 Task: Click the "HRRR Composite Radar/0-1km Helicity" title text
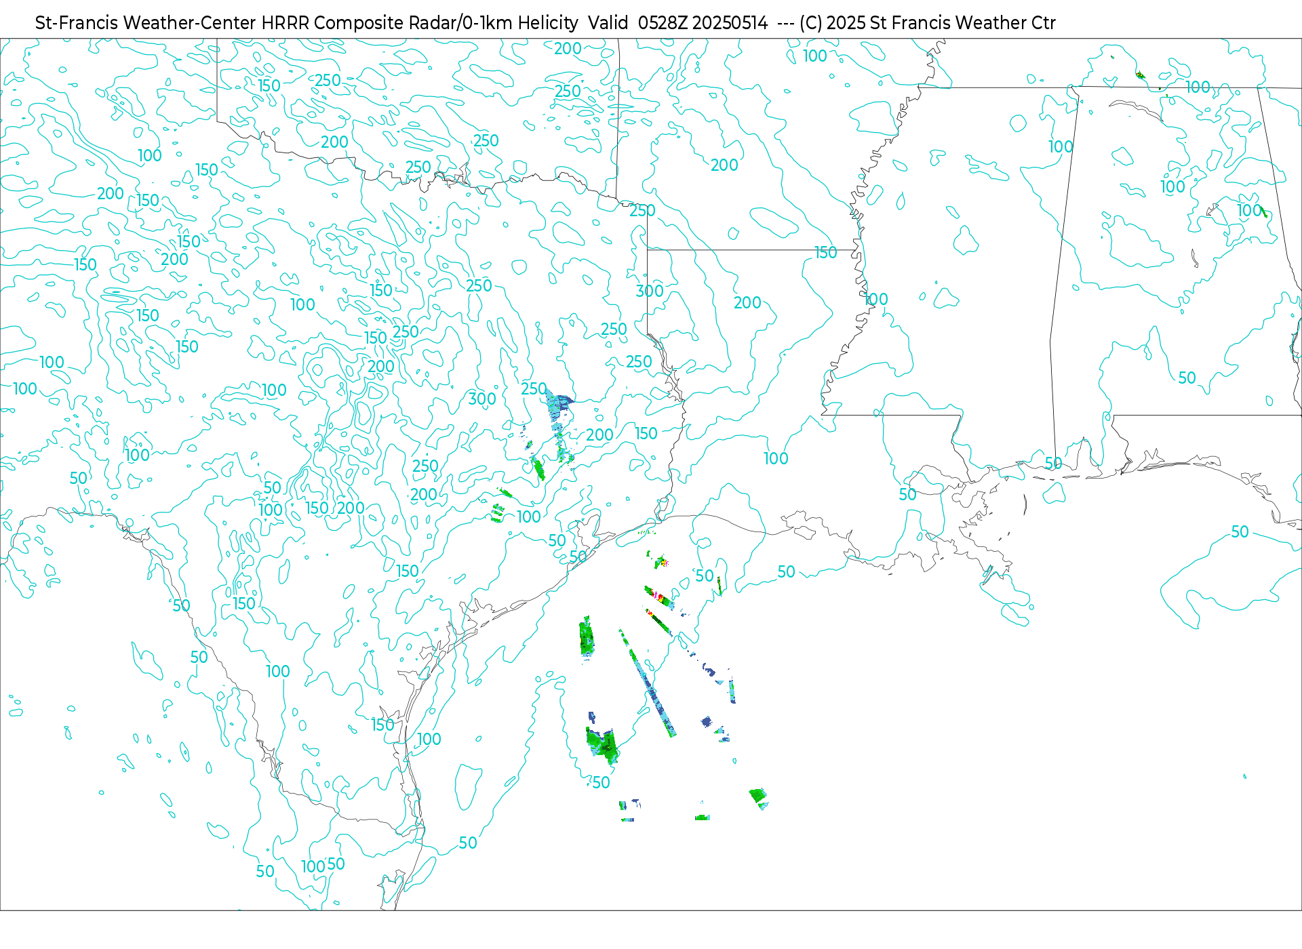tap(420, 23)
